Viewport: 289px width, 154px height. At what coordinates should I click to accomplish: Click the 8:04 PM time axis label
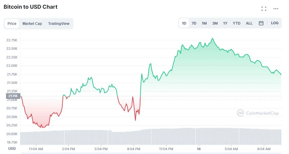[x=134, y=149]
